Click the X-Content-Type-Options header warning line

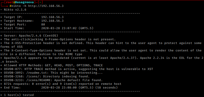(101, 52)
